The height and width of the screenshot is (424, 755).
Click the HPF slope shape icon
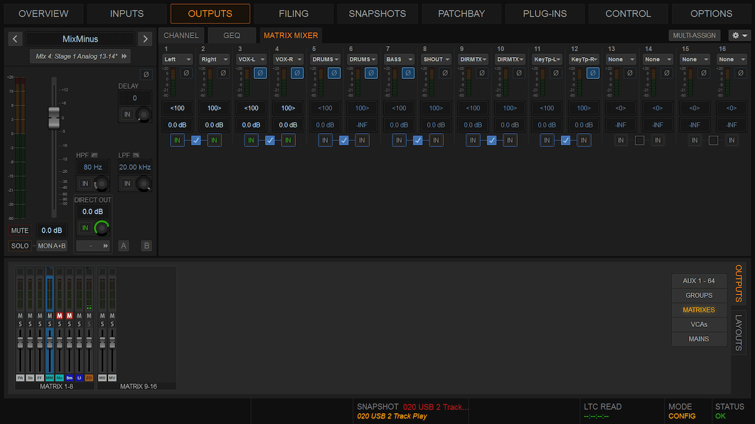click(x=94, y=155)
